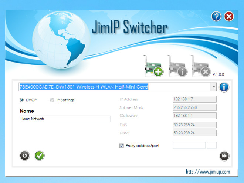Click IP Address field 192.168.1.7

pos(194,99)
